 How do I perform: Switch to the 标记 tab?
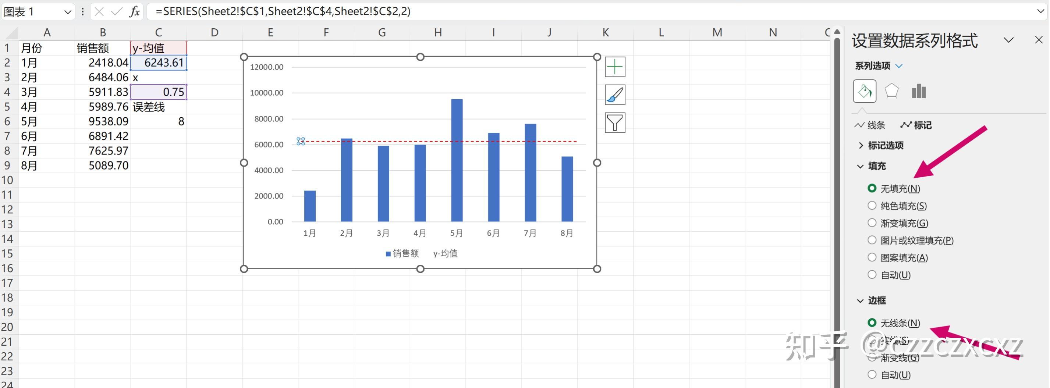tap(916, 125)
